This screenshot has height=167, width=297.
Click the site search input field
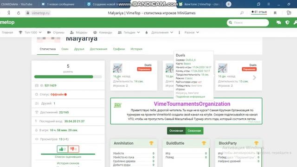(x=248, y=23)
